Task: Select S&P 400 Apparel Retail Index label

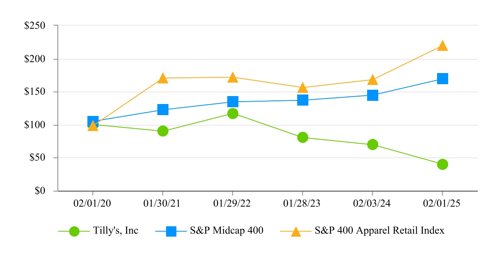Action: click(x=379, y=230)
